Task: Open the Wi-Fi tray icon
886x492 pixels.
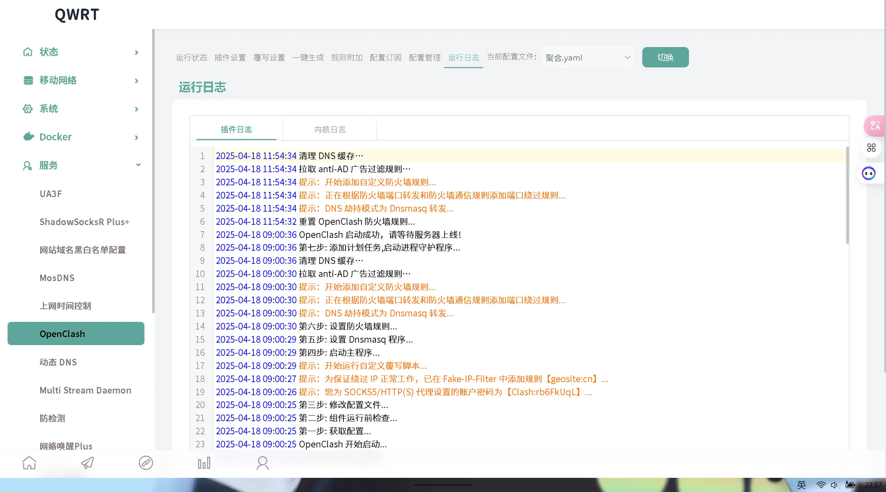Action: point(821,485)
